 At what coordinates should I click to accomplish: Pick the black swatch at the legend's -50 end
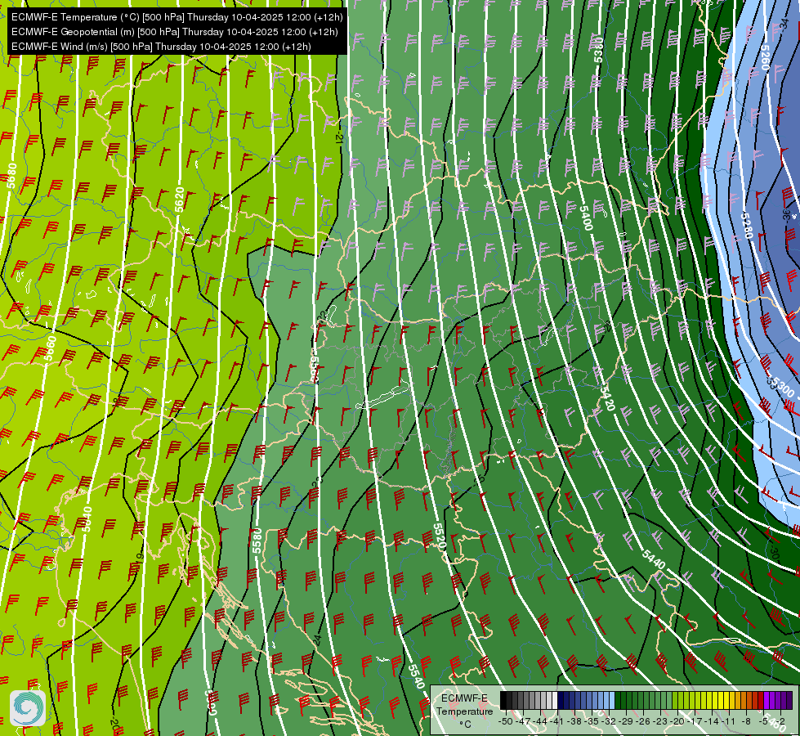click(x=503, y=700)
